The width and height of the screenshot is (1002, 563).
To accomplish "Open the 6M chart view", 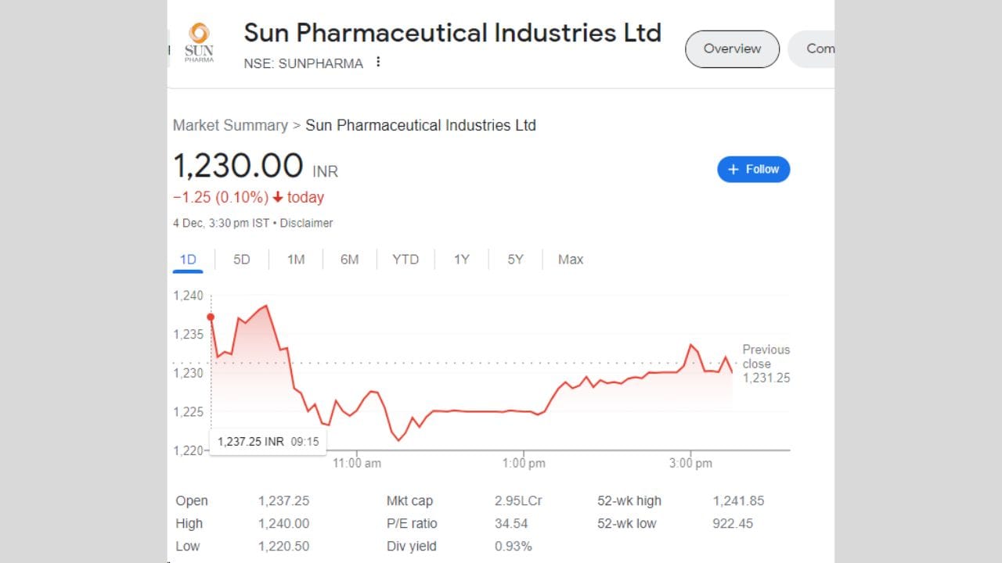I will click(349, 259).
